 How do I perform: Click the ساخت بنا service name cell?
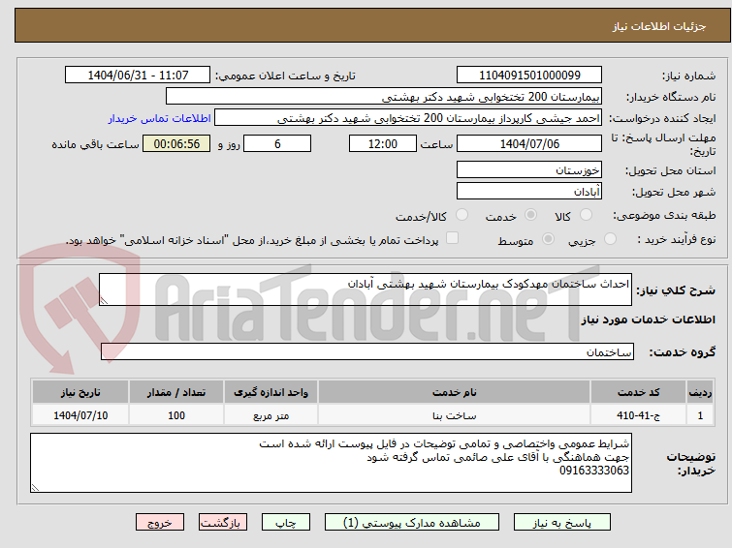(x=455, y=415)
